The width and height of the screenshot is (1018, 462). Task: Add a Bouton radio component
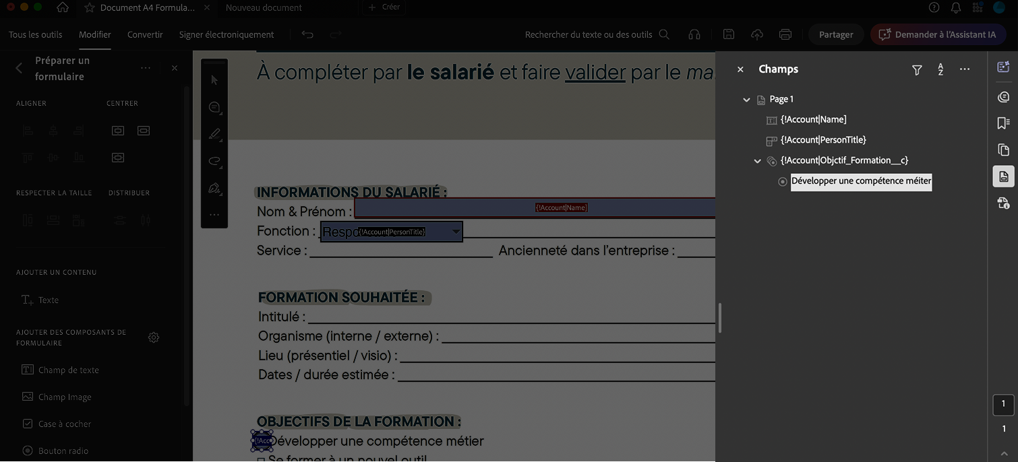(55, 451)
